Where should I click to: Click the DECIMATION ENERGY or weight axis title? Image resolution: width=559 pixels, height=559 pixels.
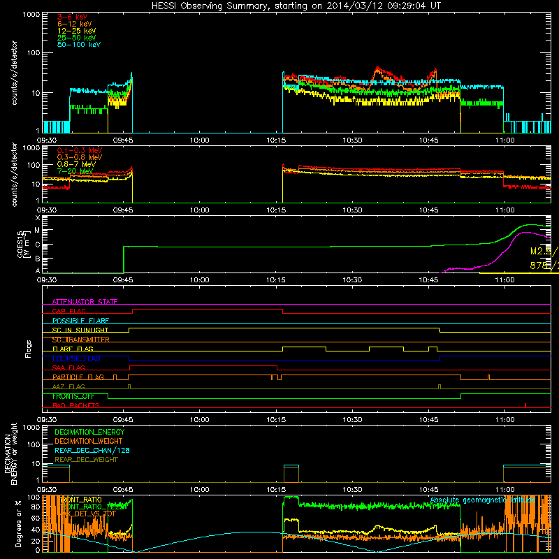10,453
